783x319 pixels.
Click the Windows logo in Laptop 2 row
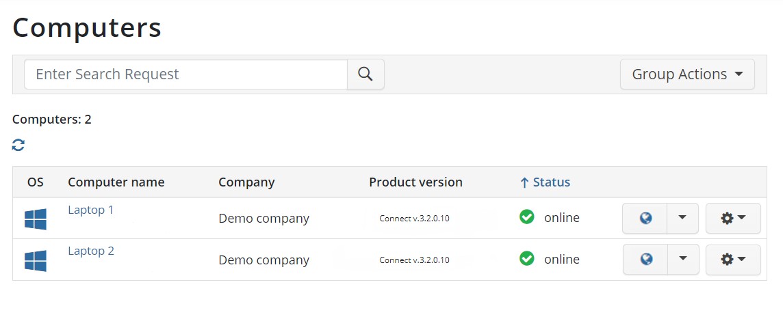click(x=36, y=261)
